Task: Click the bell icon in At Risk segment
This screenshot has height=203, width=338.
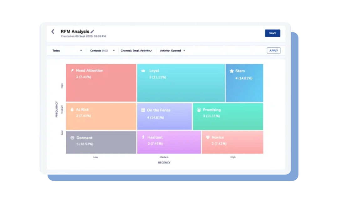Action: pyautogui.click(x=72, y=110)
